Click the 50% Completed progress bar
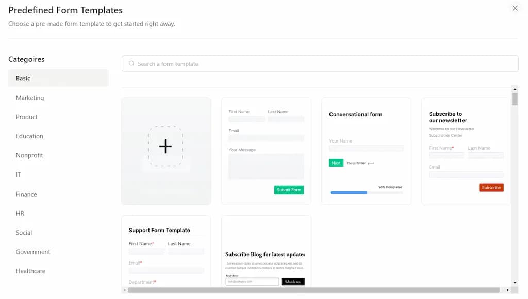528x299 pixels. point(367,192)
